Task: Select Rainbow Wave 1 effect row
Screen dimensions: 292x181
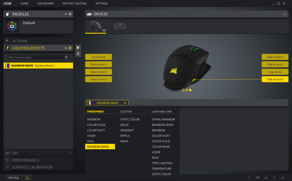Action: 38,65
